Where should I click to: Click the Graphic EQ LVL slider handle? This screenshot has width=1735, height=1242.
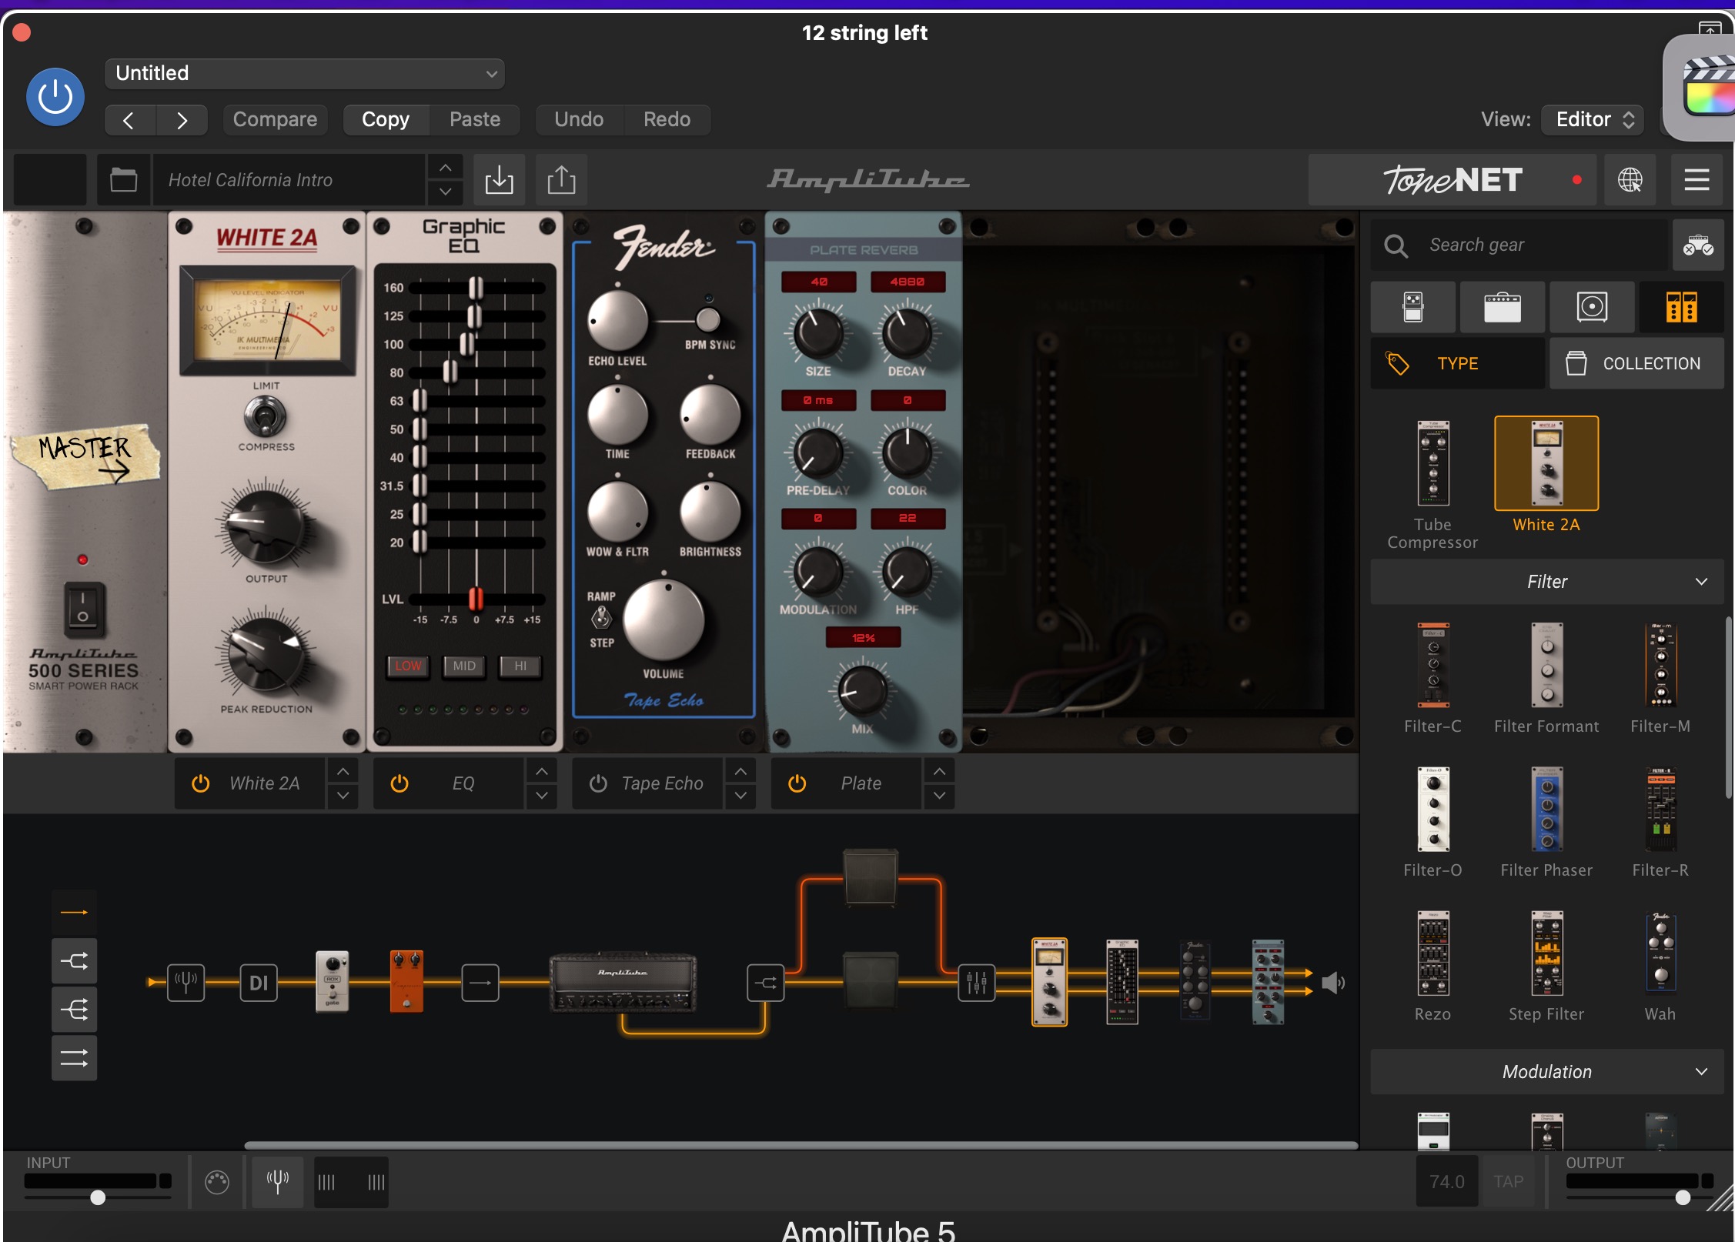(476, 598)
